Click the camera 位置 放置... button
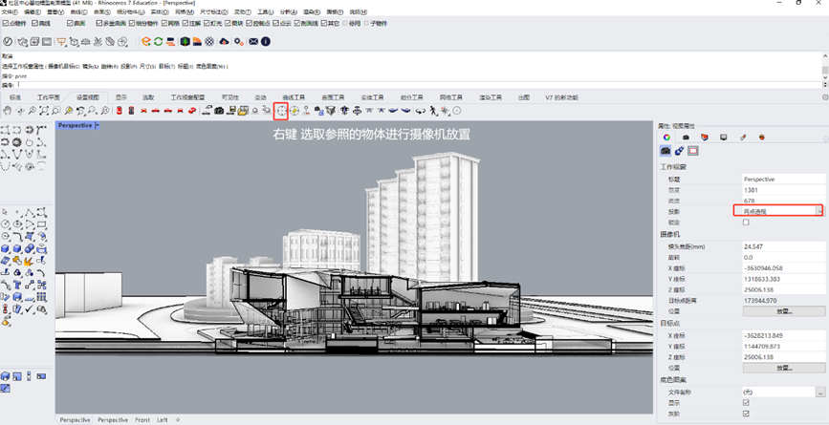Image resolution: width=829 pixels, height=425 pixels. pyautogui.click(x=783, y=311)
